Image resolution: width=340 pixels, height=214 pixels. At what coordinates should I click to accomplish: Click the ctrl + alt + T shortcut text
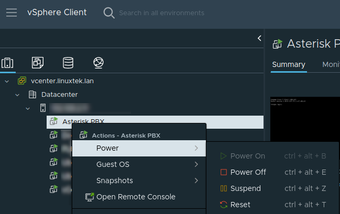point(305,205)
